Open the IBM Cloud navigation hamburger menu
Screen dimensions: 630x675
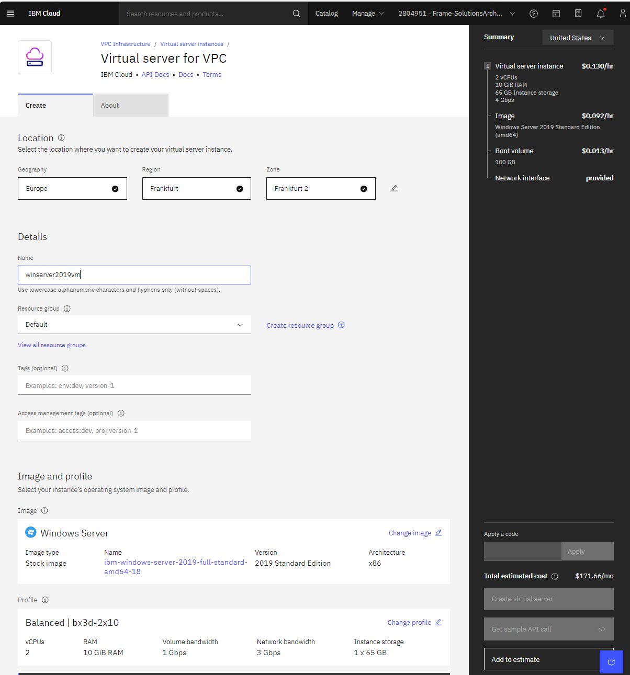[10, 13]
